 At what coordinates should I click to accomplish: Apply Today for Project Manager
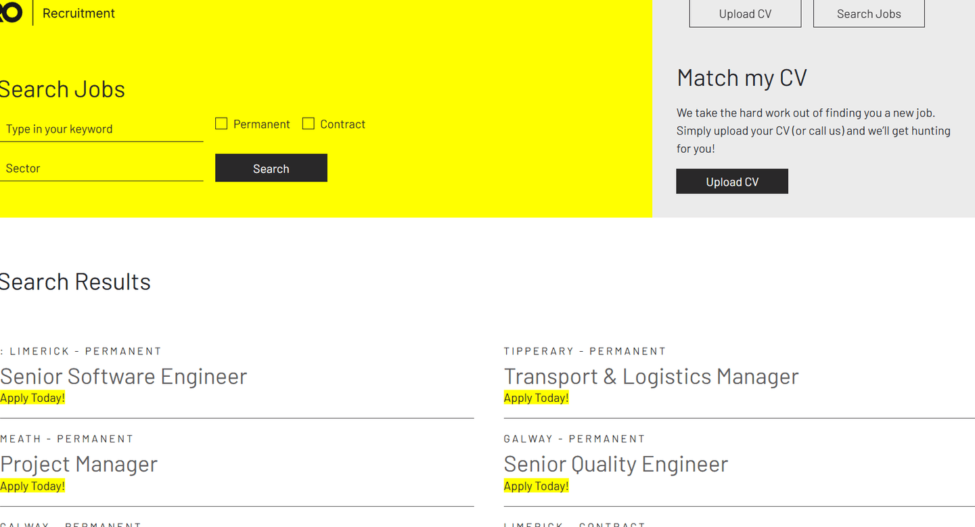32,486
